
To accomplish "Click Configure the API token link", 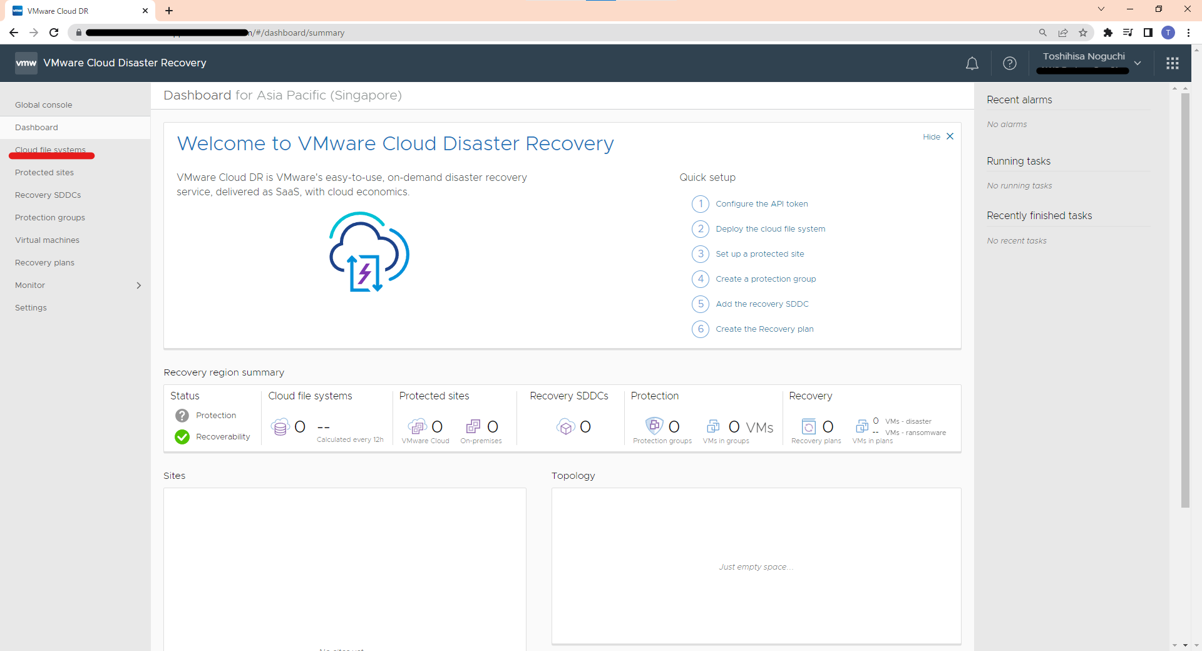I will coord(762,204).
